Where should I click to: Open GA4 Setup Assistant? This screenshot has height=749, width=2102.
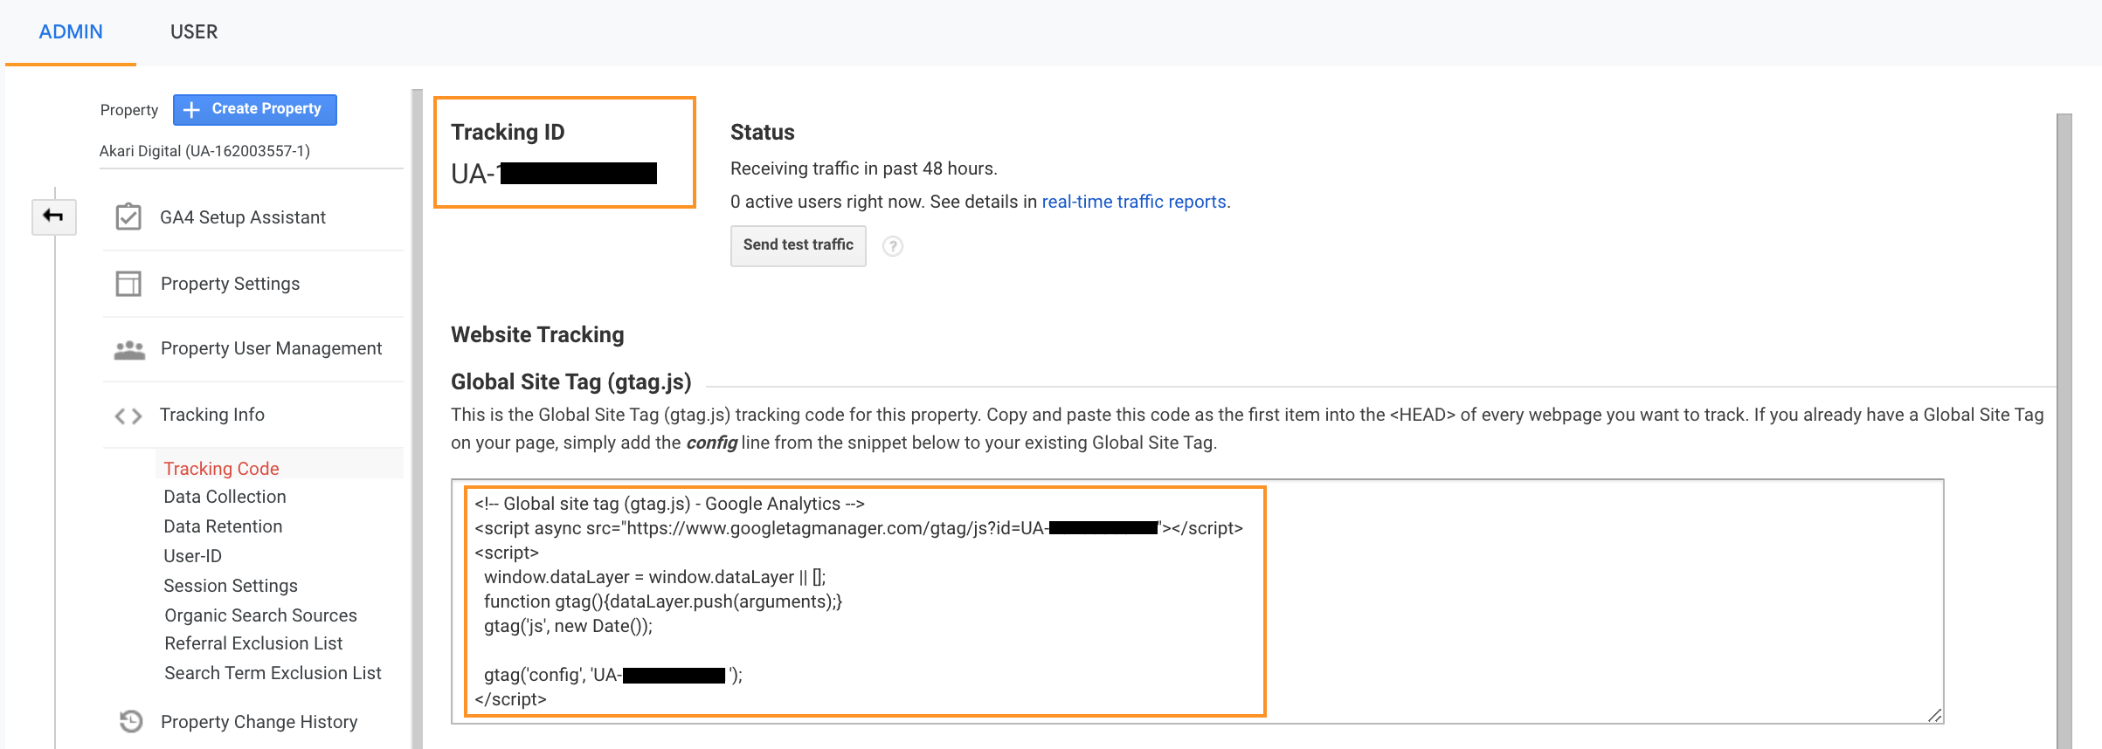tap(243, 217)
